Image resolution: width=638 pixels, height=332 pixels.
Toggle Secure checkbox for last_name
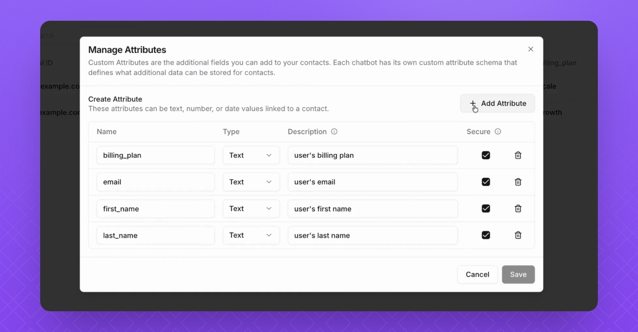pyautogui.click(x=486, y=235)
